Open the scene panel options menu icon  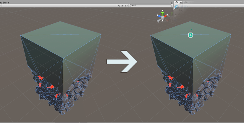(x=171, y=3)
